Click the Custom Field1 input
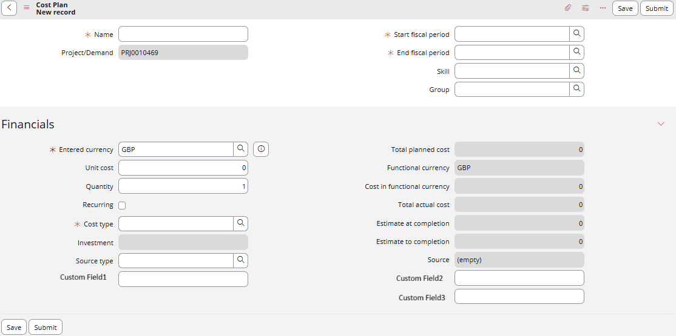 coord(183,278)
